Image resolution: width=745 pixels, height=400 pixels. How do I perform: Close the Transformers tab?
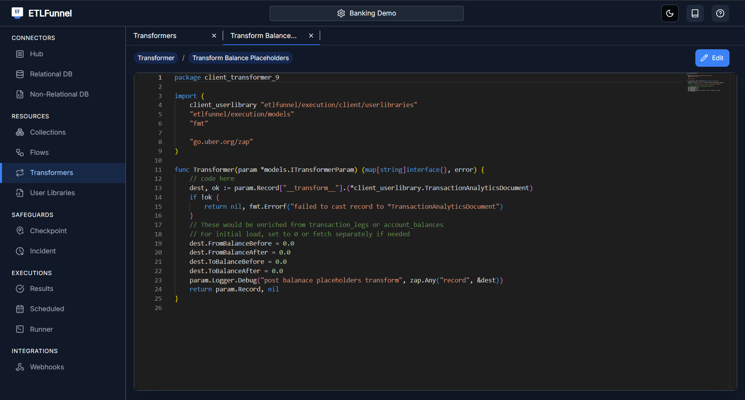(x=214, y=36)
